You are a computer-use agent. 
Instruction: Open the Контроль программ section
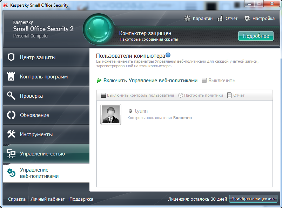click(46, 77)
